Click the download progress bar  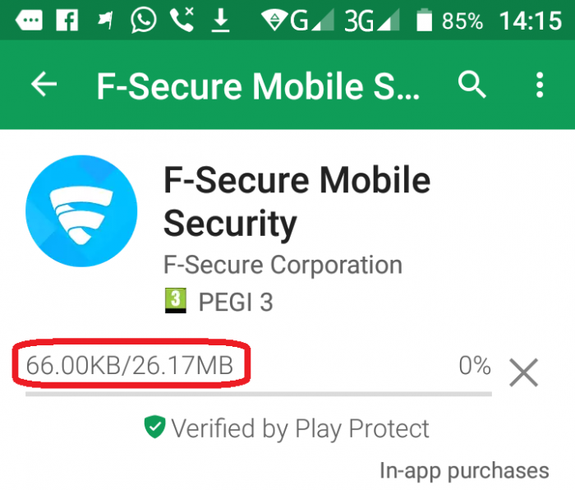tap(259, 394)
